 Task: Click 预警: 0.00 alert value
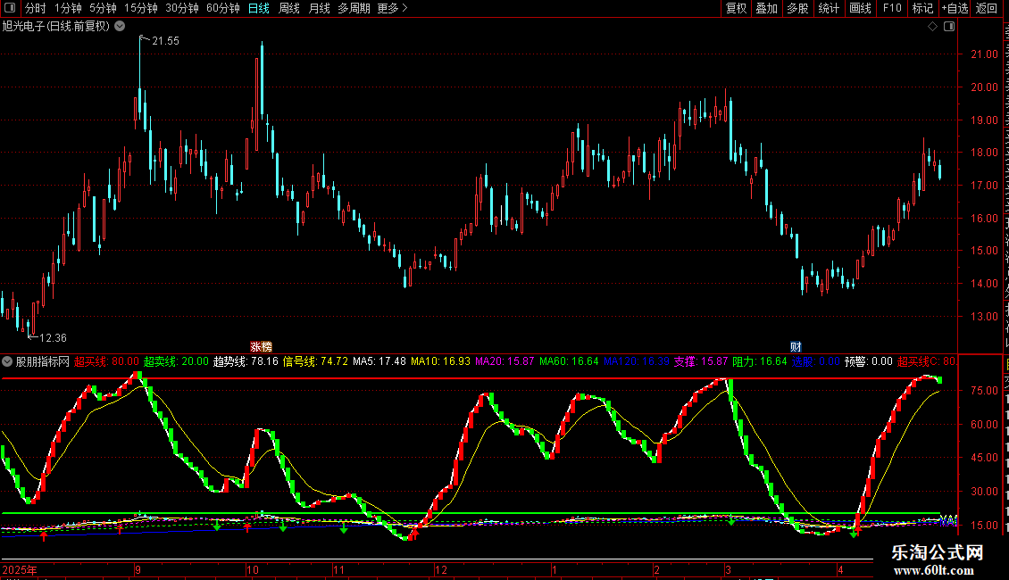pyautogui.click(x=869, y=361)
